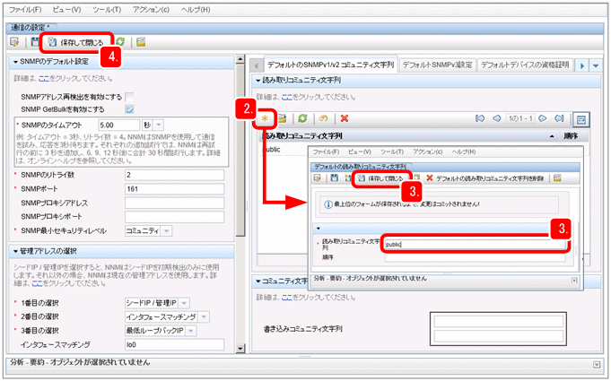611x381 pixels.
Task: Click the table view toggle icon at toolbar right
Action: (581, 119)
